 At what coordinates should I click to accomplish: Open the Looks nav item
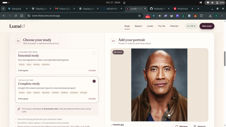pos(150,26)
